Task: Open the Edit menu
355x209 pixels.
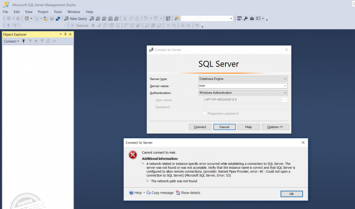Action: pos(17,12)
